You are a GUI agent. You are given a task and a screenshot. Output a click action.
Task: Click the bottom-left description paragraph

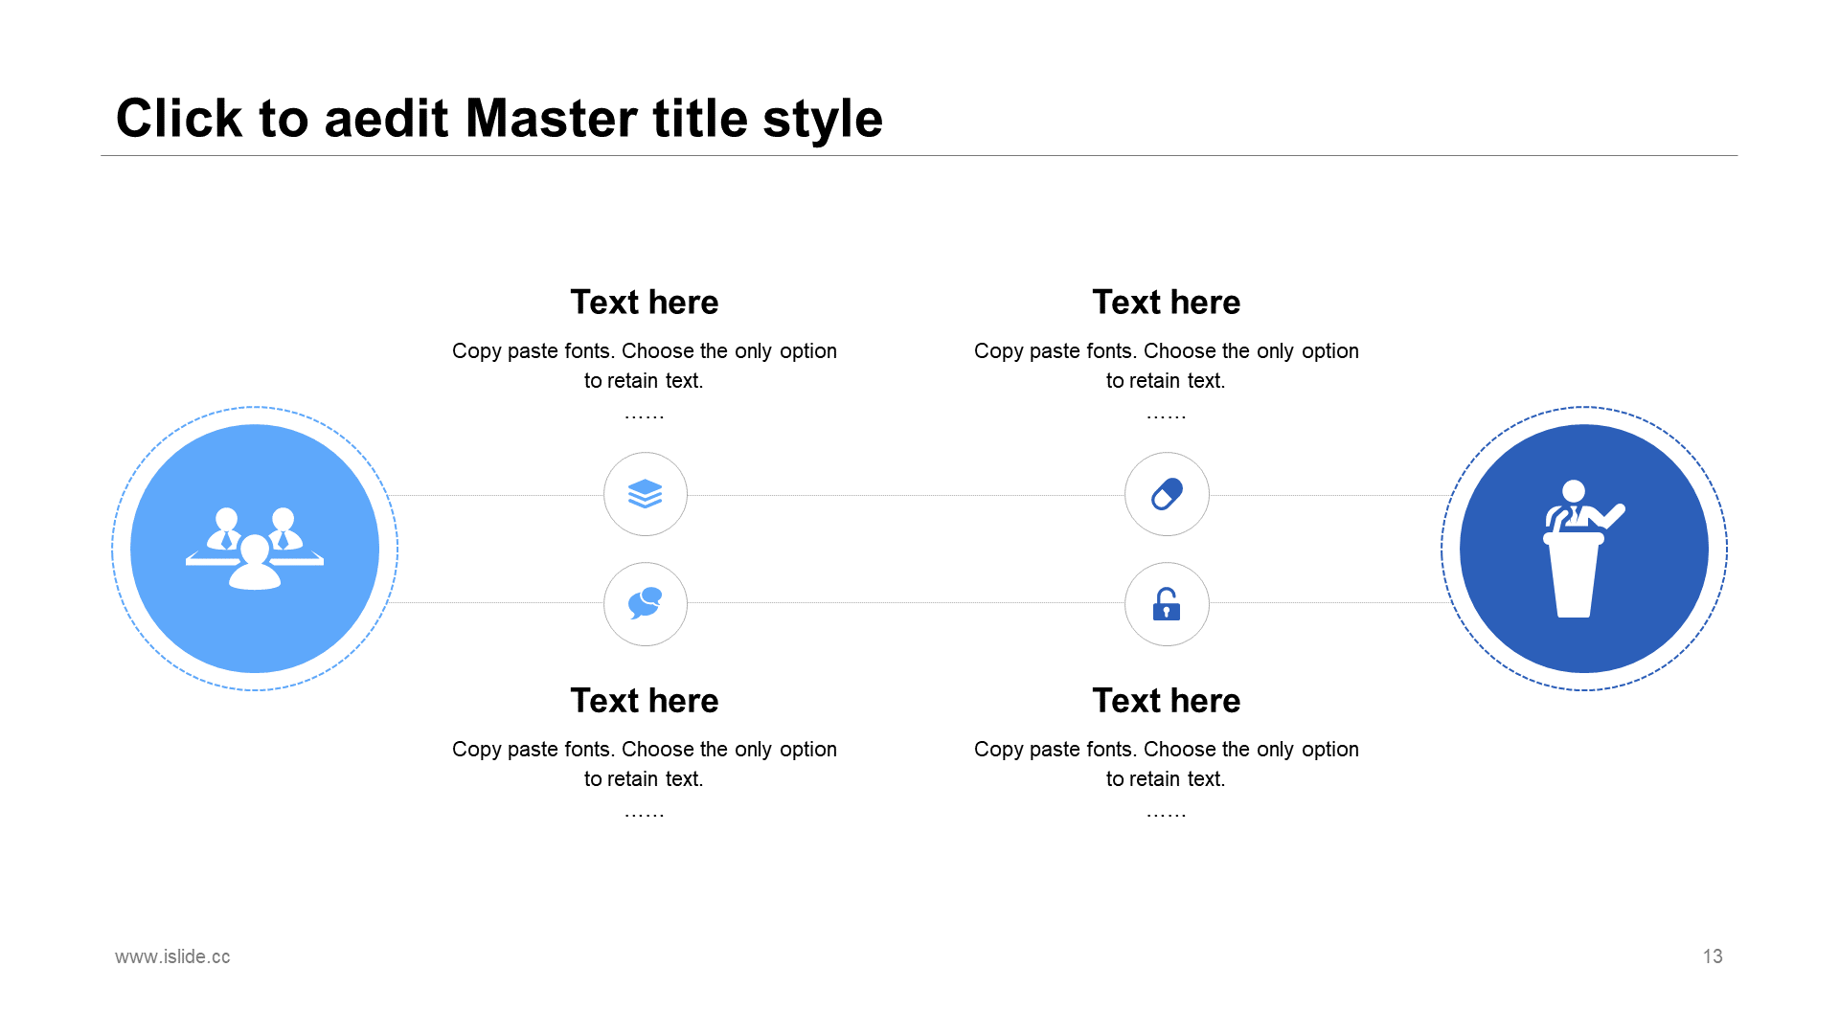645,764
